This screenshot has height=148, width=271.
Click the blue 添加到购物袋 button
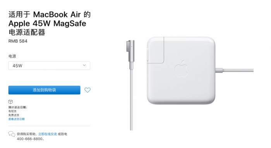coord(44,90)
